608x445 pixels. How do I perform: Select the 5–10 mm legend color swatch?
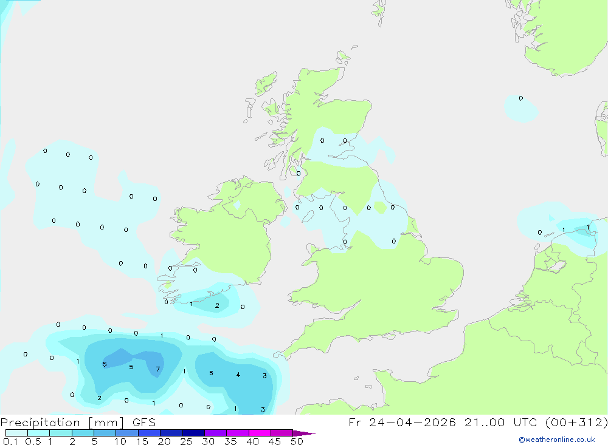pos(105,433)
